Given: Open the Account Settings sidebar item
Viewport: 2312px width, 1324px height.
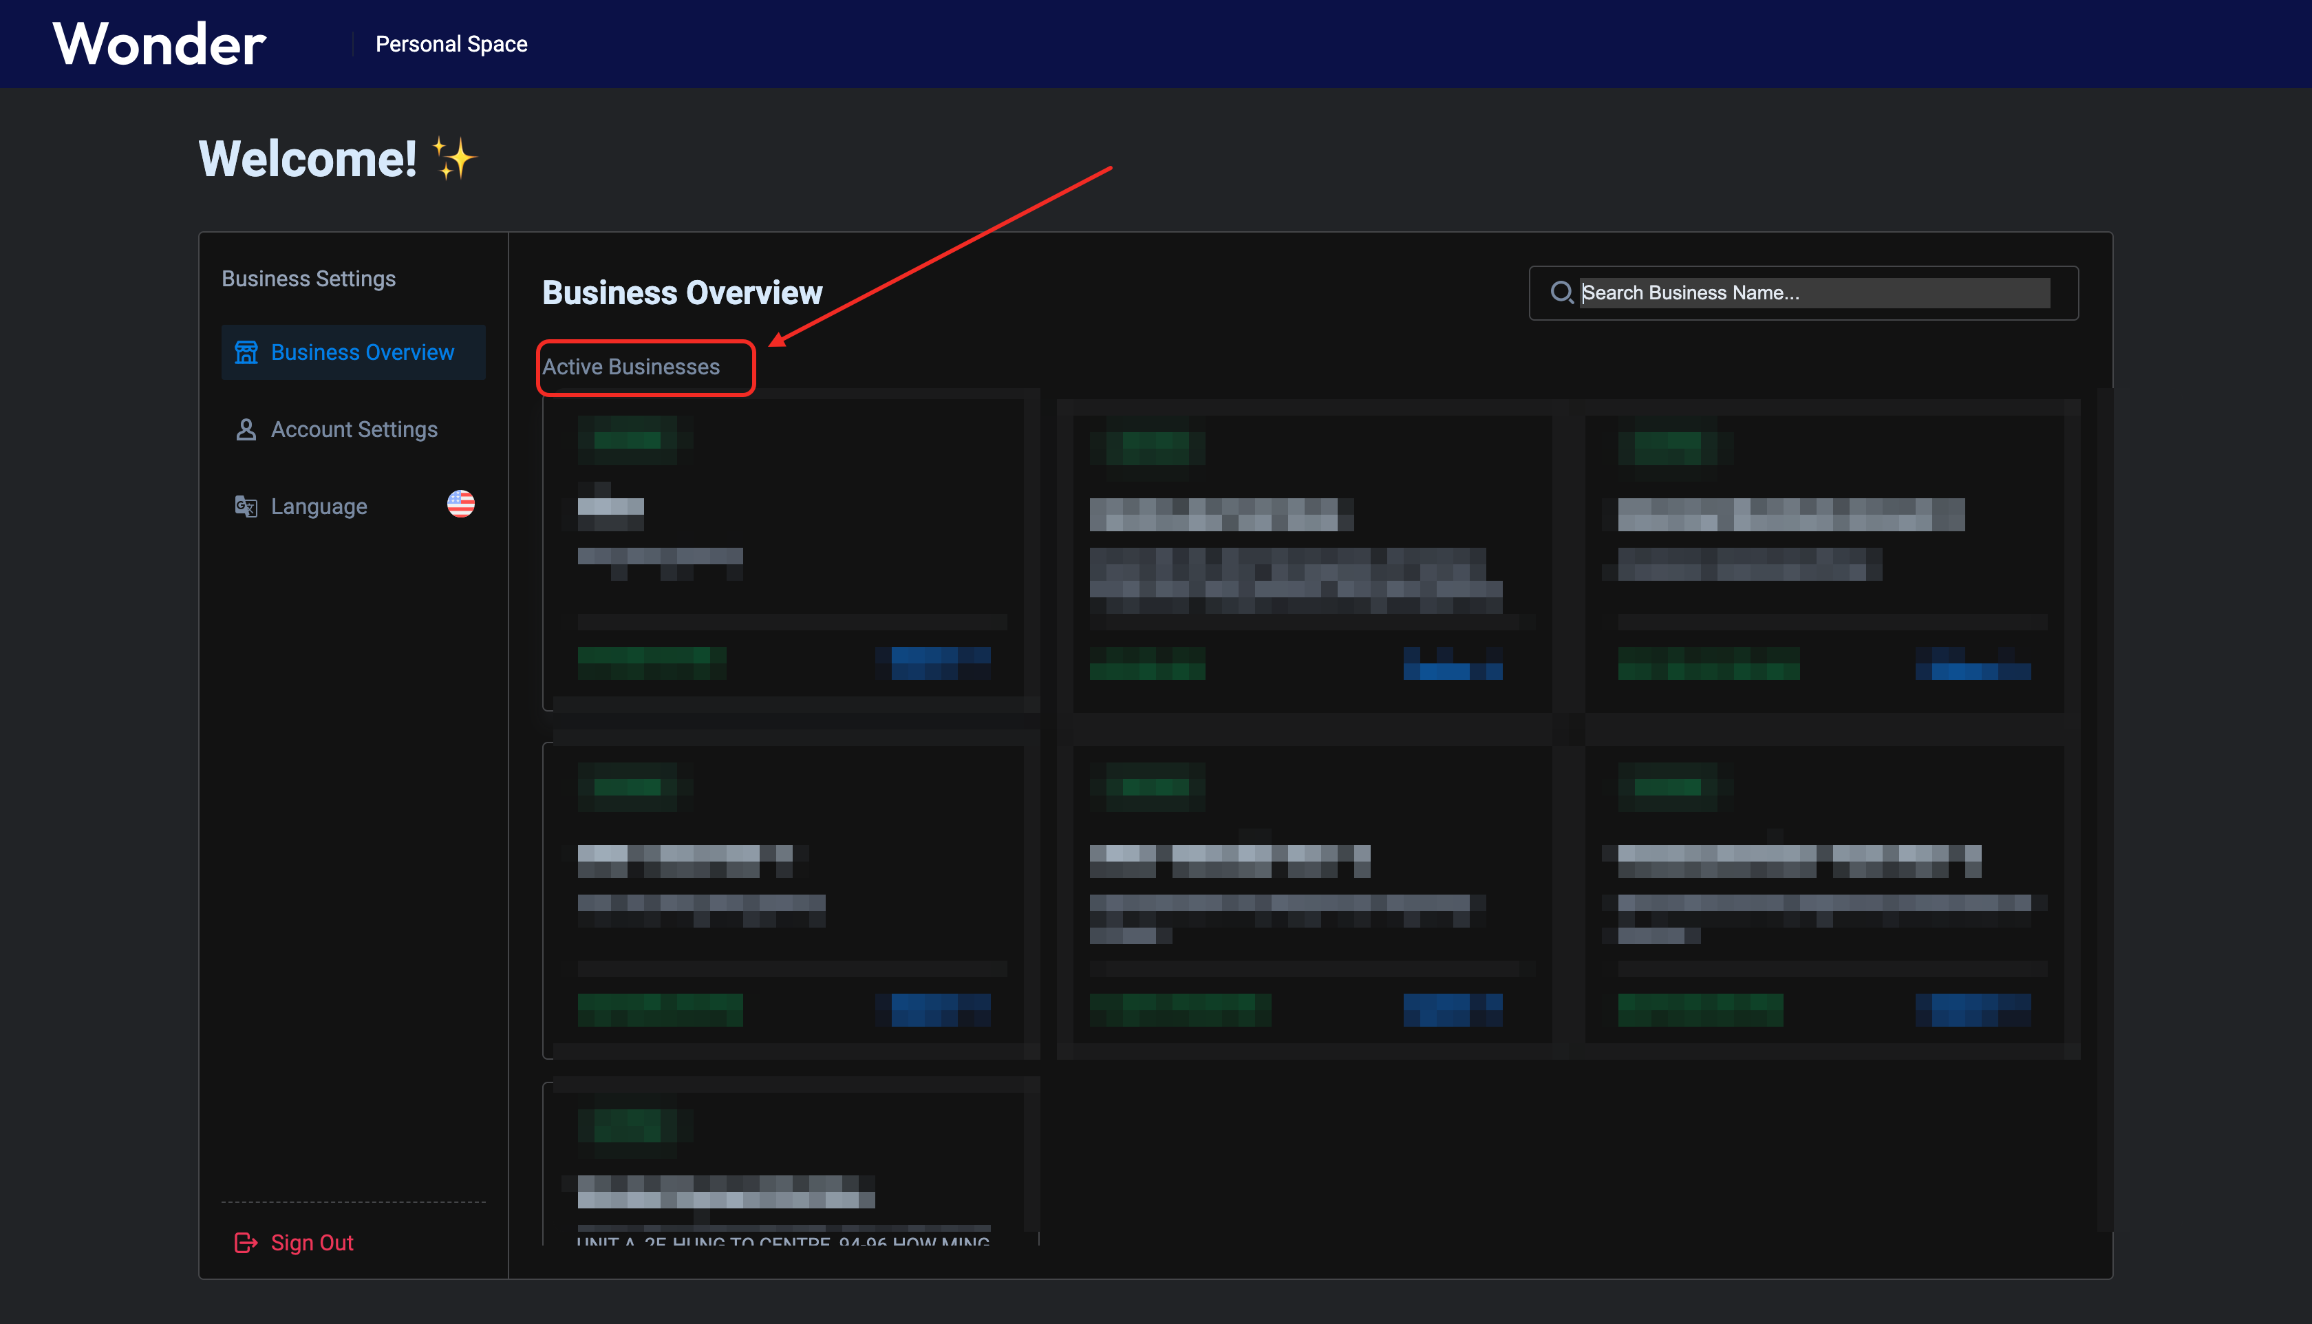Looking at the screenshot, I should tap(354, 429).
